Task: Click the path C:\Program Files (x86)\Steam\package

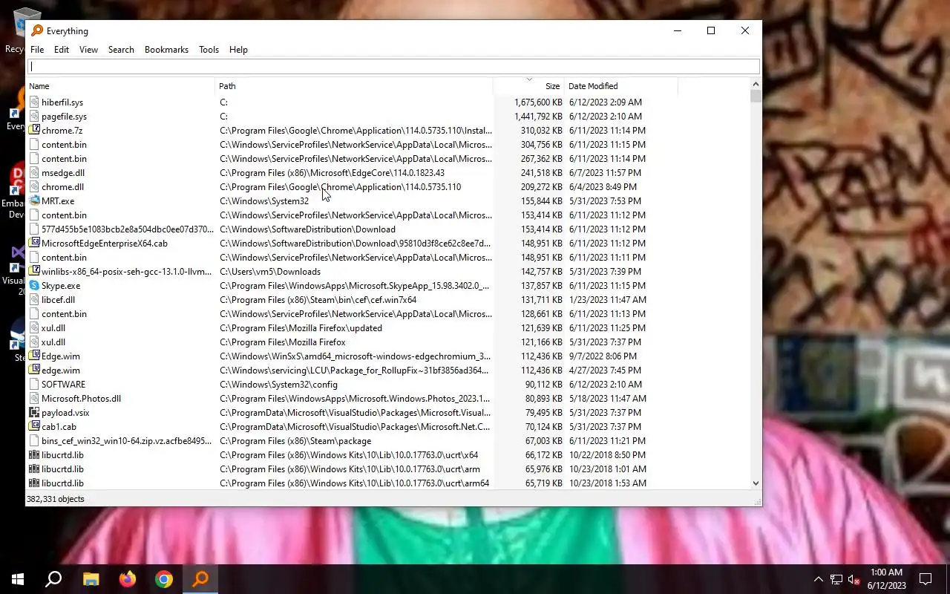Action: click(x=295, y=440)
